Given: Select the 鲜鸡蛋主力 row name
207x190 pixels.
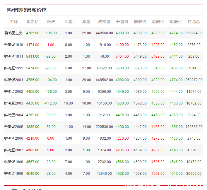Looking at the screenshot, I should (14, 33).
